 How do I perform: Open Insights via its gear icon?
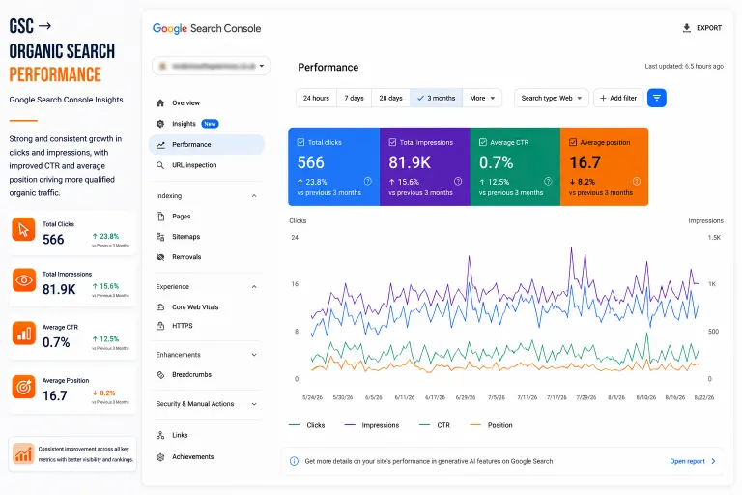(160, 124)
